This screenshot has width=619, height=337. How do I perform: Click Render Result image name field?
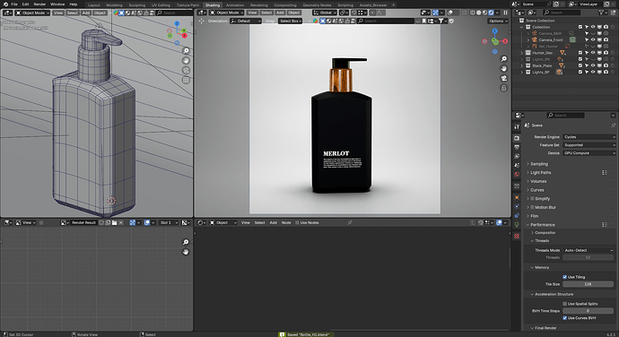(x=83, y=222)
